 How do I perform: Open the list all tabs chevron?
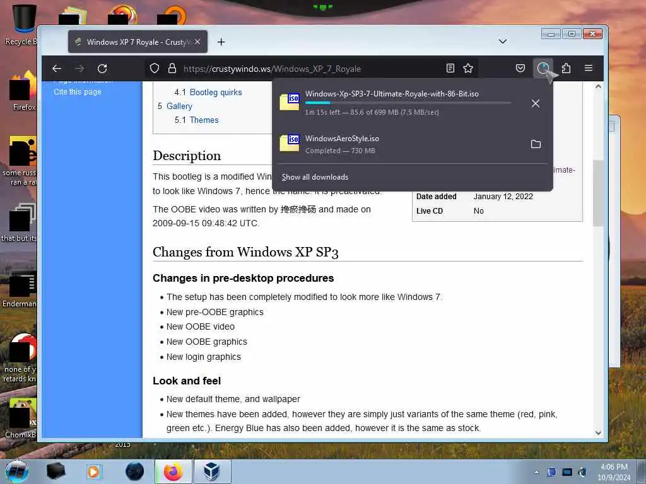503,42
